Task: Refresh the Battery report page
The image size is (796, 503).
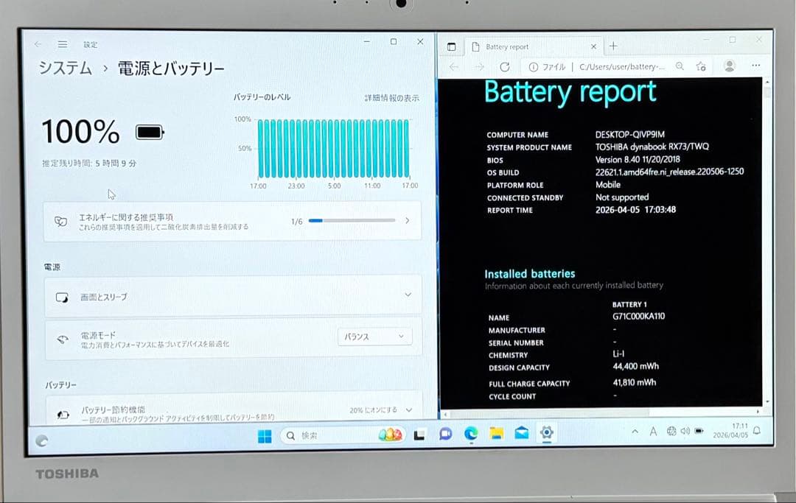Action: tap(504, 67)
